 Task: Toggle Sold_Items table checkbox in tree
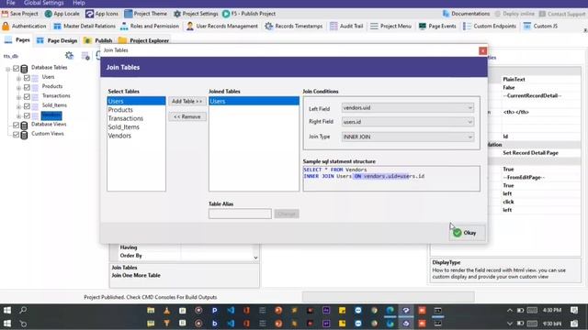tap(27, 106)
